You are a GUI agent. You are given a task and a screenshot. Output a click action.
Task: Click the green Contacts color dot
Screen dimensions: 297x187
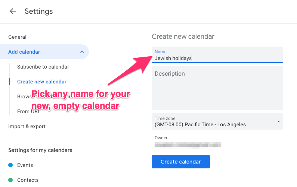(x=10, y=180)
